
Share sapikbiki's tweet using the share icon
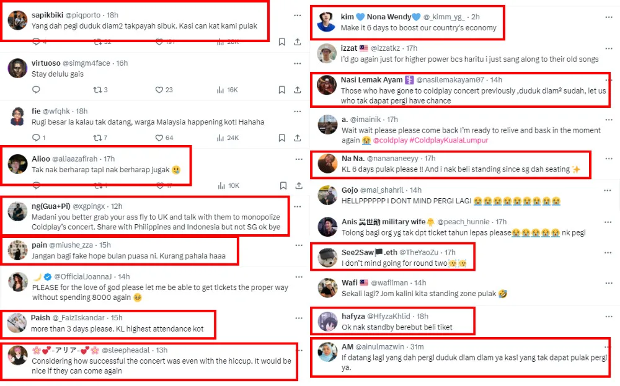click(298, 42)
